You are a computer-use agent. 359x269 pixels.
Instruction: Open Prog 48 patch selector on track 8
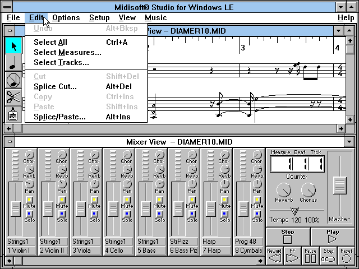[x=248, y=242]
